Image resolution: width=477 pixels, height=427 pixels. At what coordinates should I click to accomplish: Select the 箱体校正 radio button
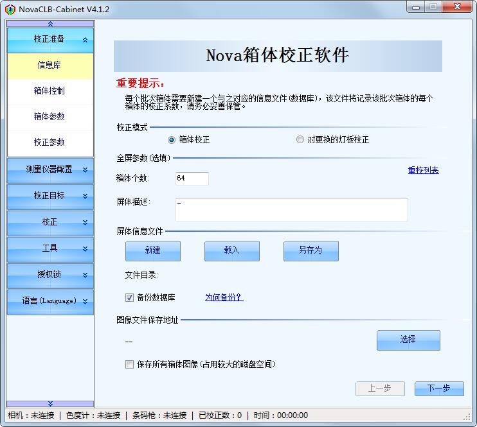172,139
